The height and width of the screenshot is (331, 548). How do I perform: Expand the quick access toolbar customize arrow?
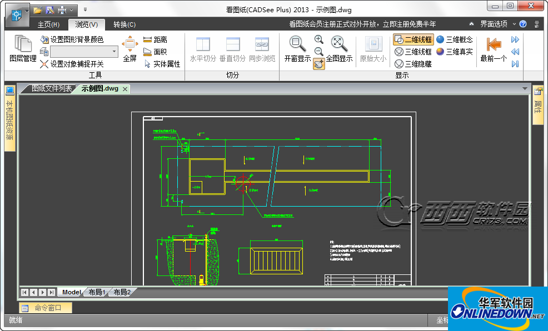coord(85,10)
